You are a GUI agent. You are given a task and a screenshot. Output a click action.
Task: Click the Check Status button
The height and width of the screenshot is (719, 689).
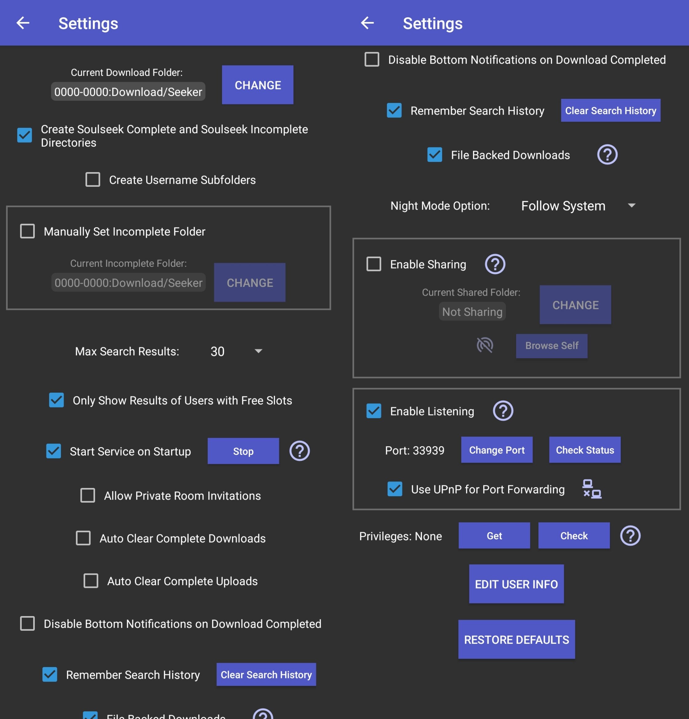pyautogui.click(x=585, y=450)
